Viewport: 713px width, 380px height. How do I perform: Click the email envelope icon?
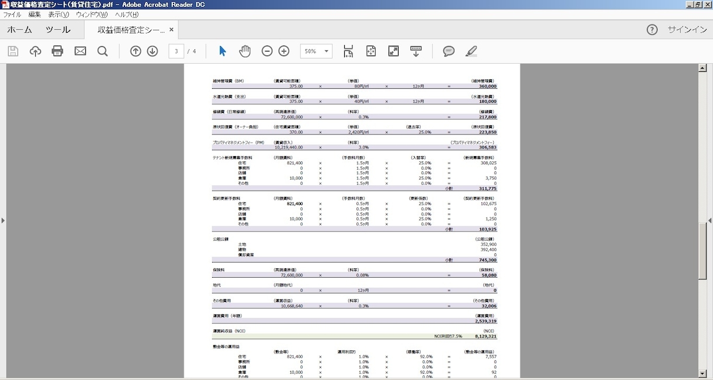[x=80, y=51]
